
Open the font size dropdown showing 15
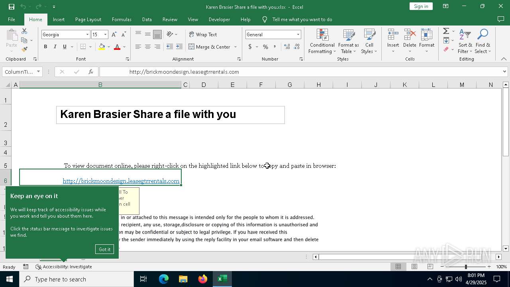[105, 35]
